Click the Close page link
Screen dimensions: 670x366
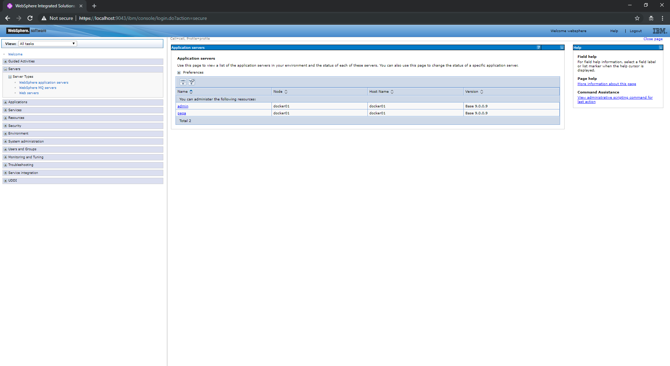pyautogui.click(x=653, y=39)
